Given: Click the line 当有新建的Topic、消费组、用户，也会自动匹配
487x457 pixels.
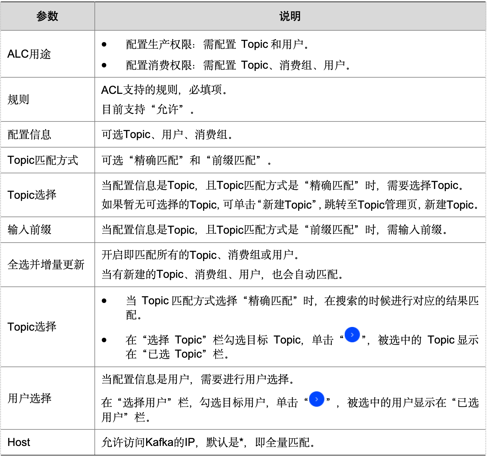Looking at the screenshot, I should [x=222, y=274].
